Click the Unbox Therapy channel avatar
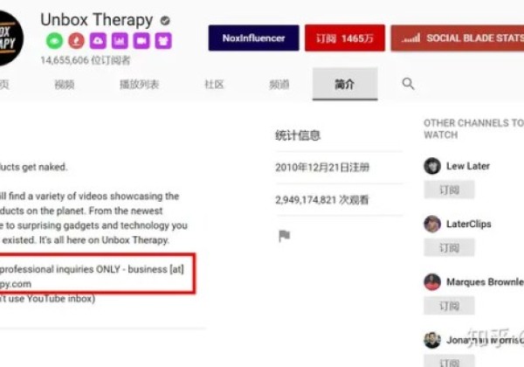The image size is (524, 367). click(10, 38)
